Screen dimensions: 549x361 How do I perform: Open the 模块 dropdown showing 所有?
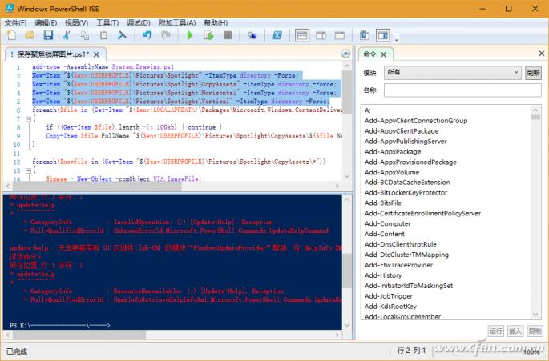(453, 73)
